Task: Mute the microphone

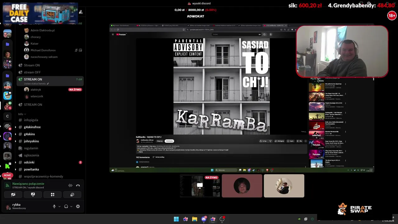Action: coord(54,206)
